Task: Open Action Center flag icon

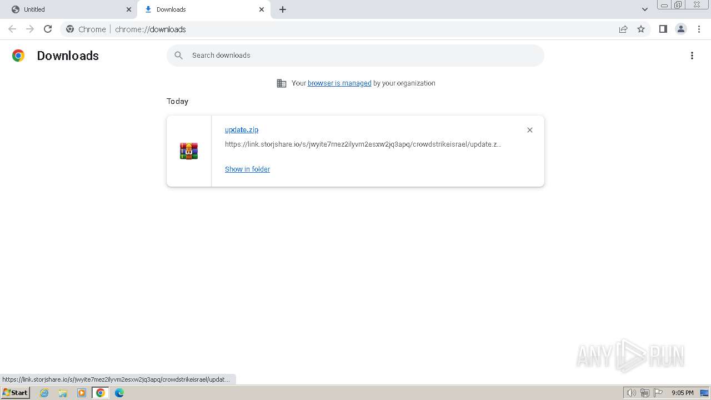Action: pos(658,393)
